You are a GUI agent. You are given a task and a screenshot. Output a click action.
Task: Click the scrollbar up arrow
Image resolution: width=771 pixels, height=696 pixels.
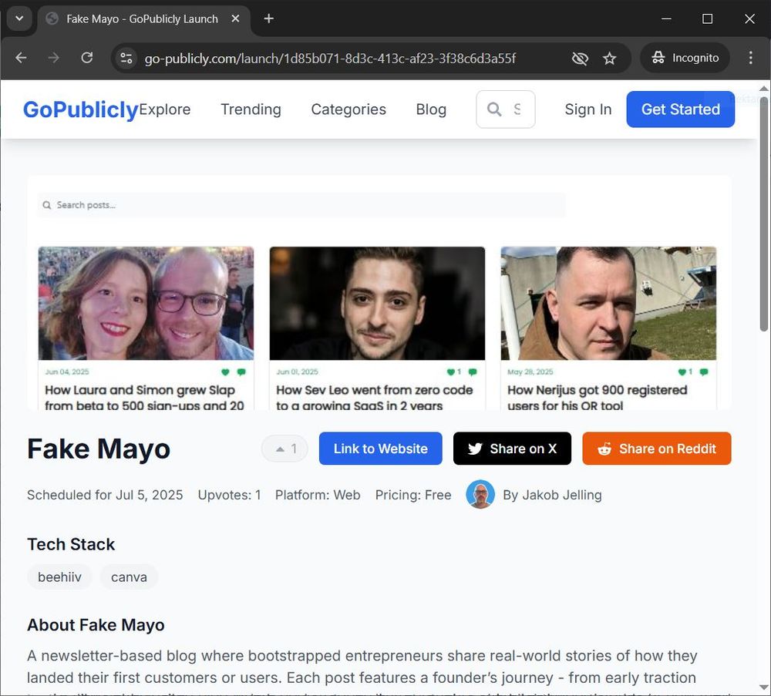763,89
